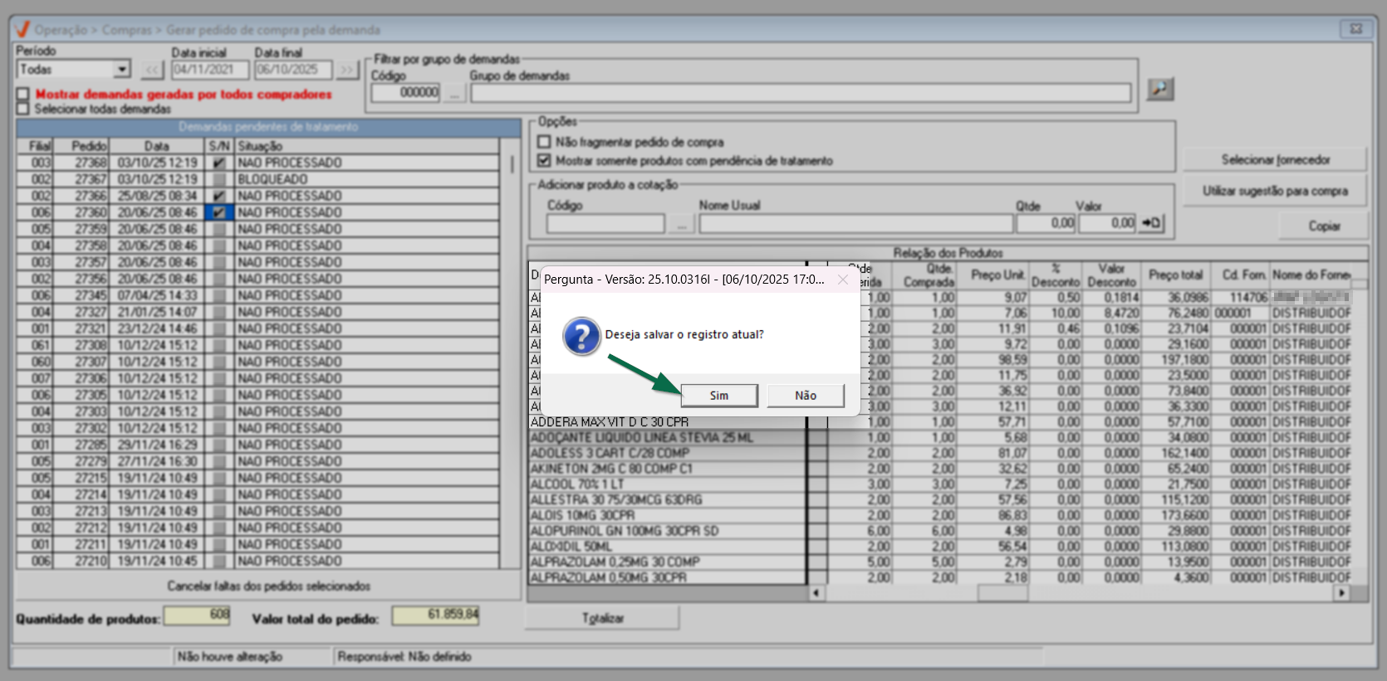Open the Período dropdown showing Todas
The height and width of the screenshot is (681, 1387).
[x=122, y=70]
